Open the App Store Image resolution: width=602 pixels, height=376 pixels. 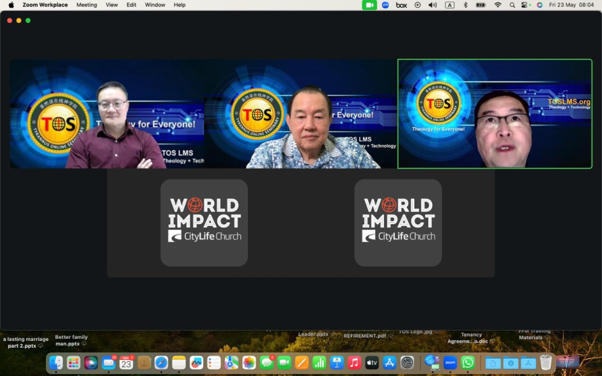coord(389,363)
